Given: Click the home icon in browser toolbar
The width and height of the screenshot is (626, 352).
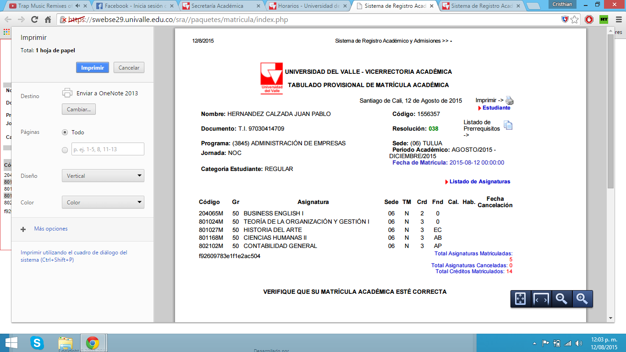Looking at the screenshot, I should click(x=48, y=20).
